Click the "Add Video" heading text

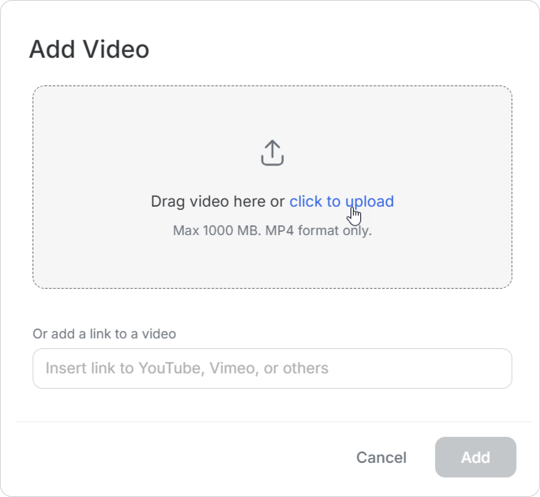tap(89, 49)
